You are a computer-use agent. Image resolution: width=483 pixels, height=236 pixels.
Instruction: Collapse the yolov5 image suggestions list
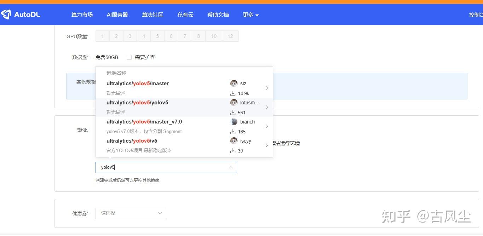pyautogui.click(x=231, y=167)
